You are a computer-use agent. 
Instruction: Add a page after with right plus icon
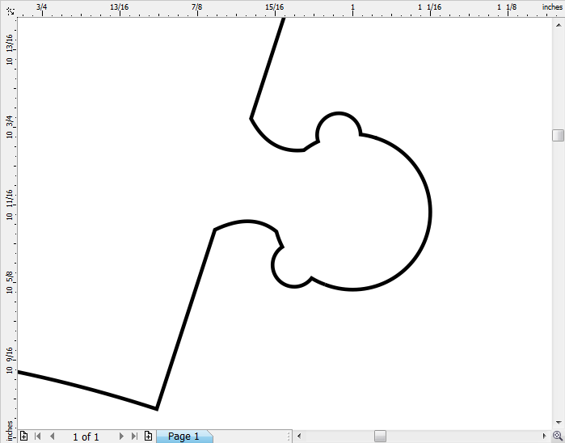[148, 436]
